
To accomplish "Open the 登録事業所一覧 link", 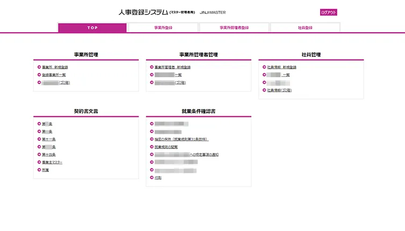I will tap(54, 75).
